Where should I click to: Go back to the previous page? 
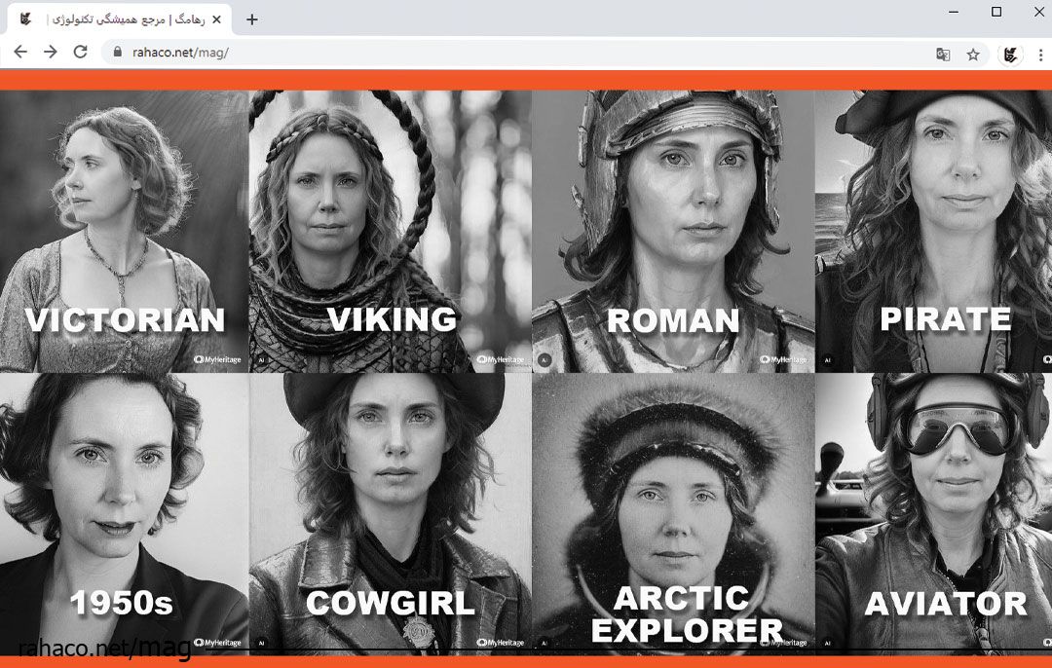pyautogui.click(x=20, y=53)
